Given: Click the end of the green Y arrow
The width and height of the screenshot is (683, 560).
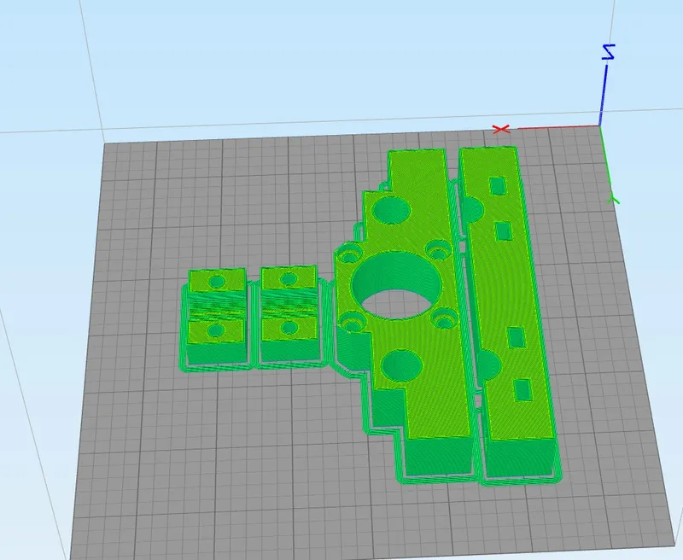Looking at the screenshot, I should click(612, 198).
